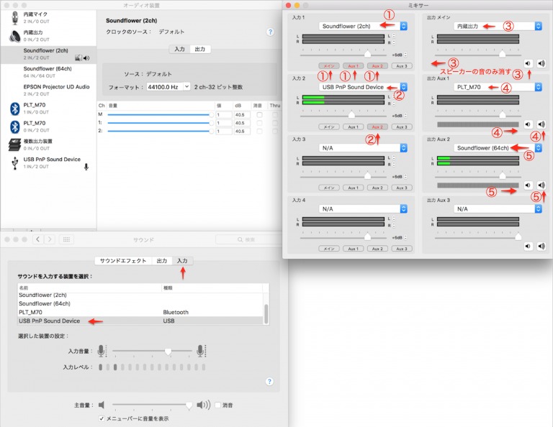Open 出力 メイン dropdown showing 内蔵出力
This screenshot has height=427, width=553.
498,26
